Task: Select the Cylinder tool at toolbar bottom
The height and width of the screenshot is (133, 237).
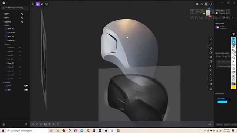Action: tap(211, 89)
